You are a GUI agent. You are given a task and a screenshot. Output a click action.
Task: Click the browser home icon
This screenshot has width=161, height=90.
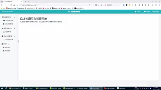pos(14,5)
